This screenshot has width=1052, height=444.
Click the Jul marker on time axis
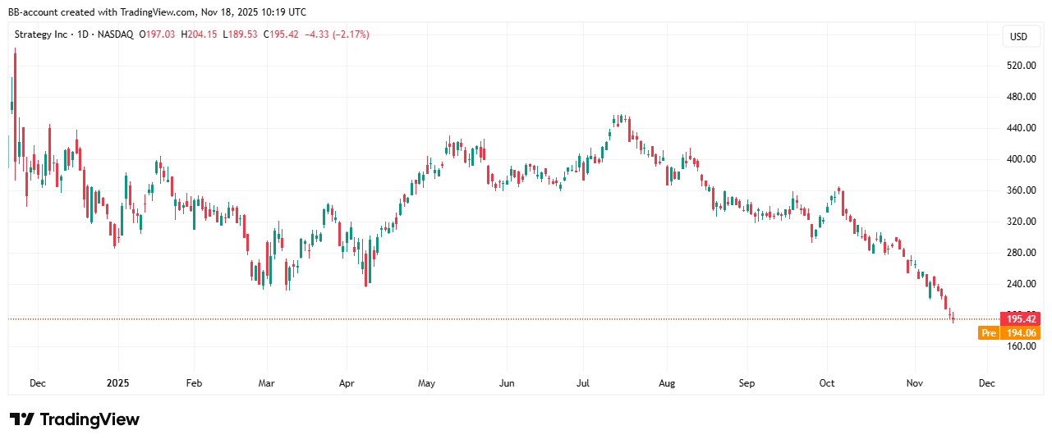tap(583, 383)
